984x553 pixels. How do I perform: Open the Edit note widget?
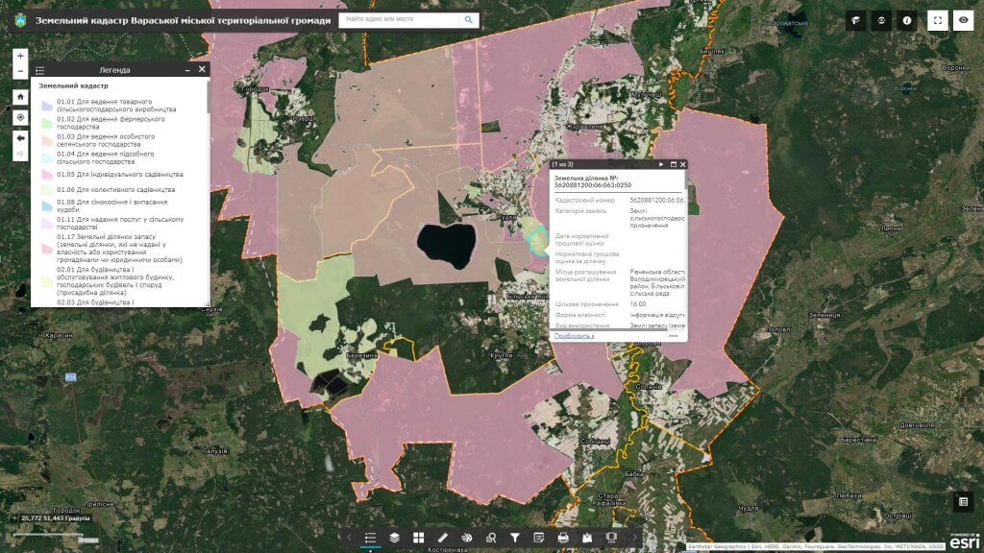click(538, 538)
